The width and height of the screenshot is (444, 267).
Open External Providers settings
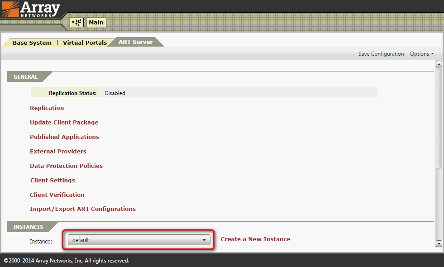(58, 151)
